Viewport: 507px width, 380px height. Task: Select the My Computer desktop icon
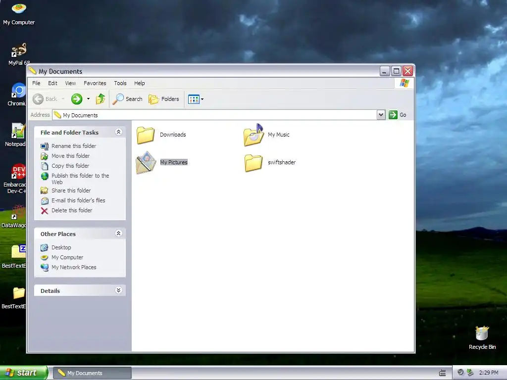19,13
